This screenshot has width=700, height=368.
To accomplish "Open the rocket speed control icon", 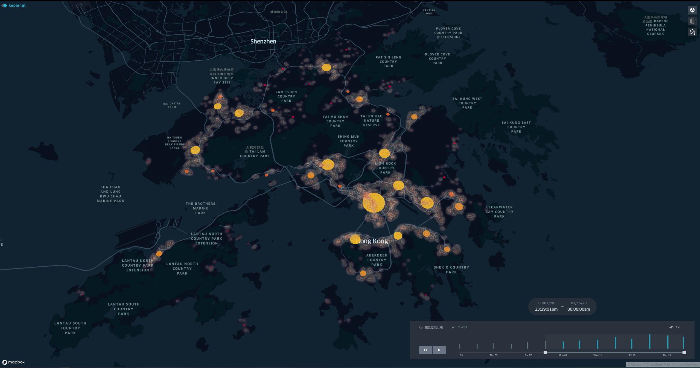I will (x=671, y=327).
